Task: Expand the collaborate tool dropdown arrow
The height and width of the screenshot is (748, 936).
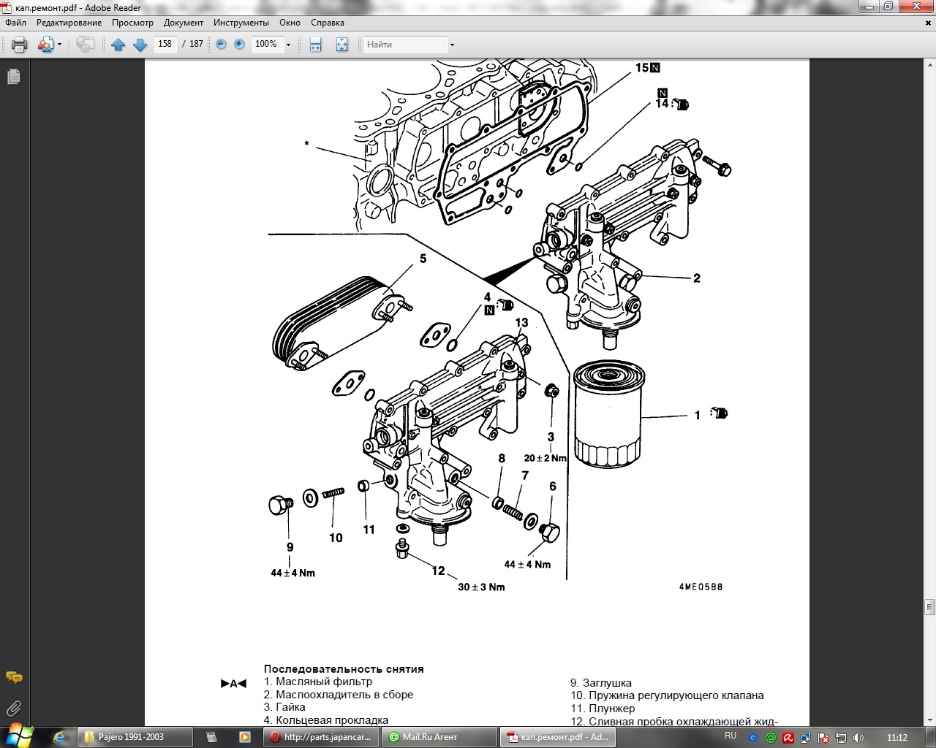Action: click(59, 45)
